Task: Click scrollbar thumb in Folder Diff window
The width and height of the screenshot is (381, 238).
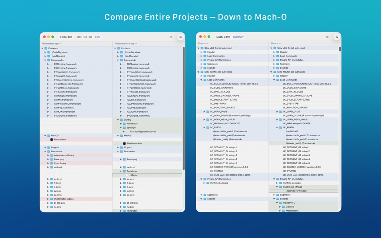Action: click(x=184, y=108)
